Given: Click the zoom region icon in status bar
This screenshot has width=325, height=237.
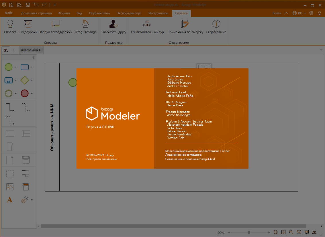Looking at the screenshot, I should pos(299,232).
